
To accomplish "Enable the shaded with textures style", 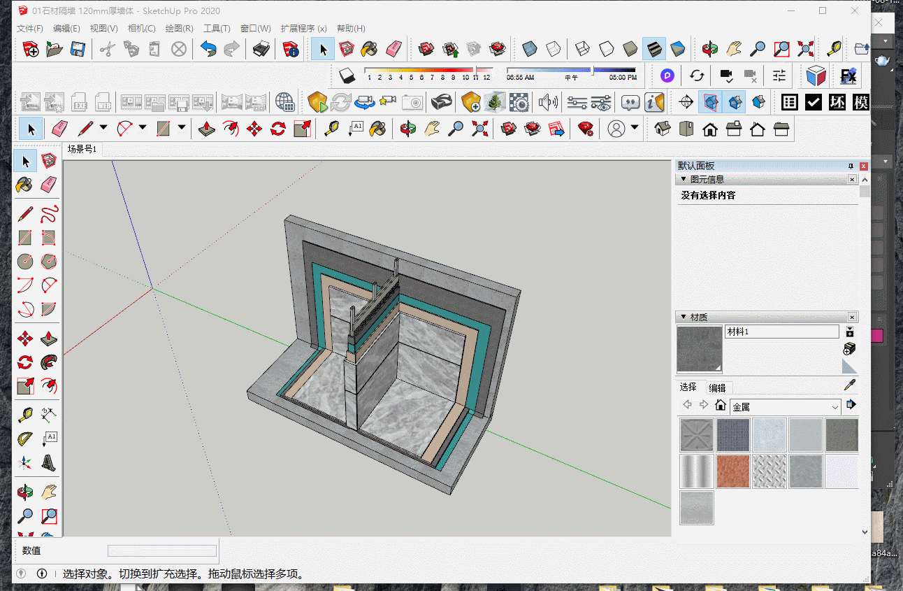I will tap(654, 49).
